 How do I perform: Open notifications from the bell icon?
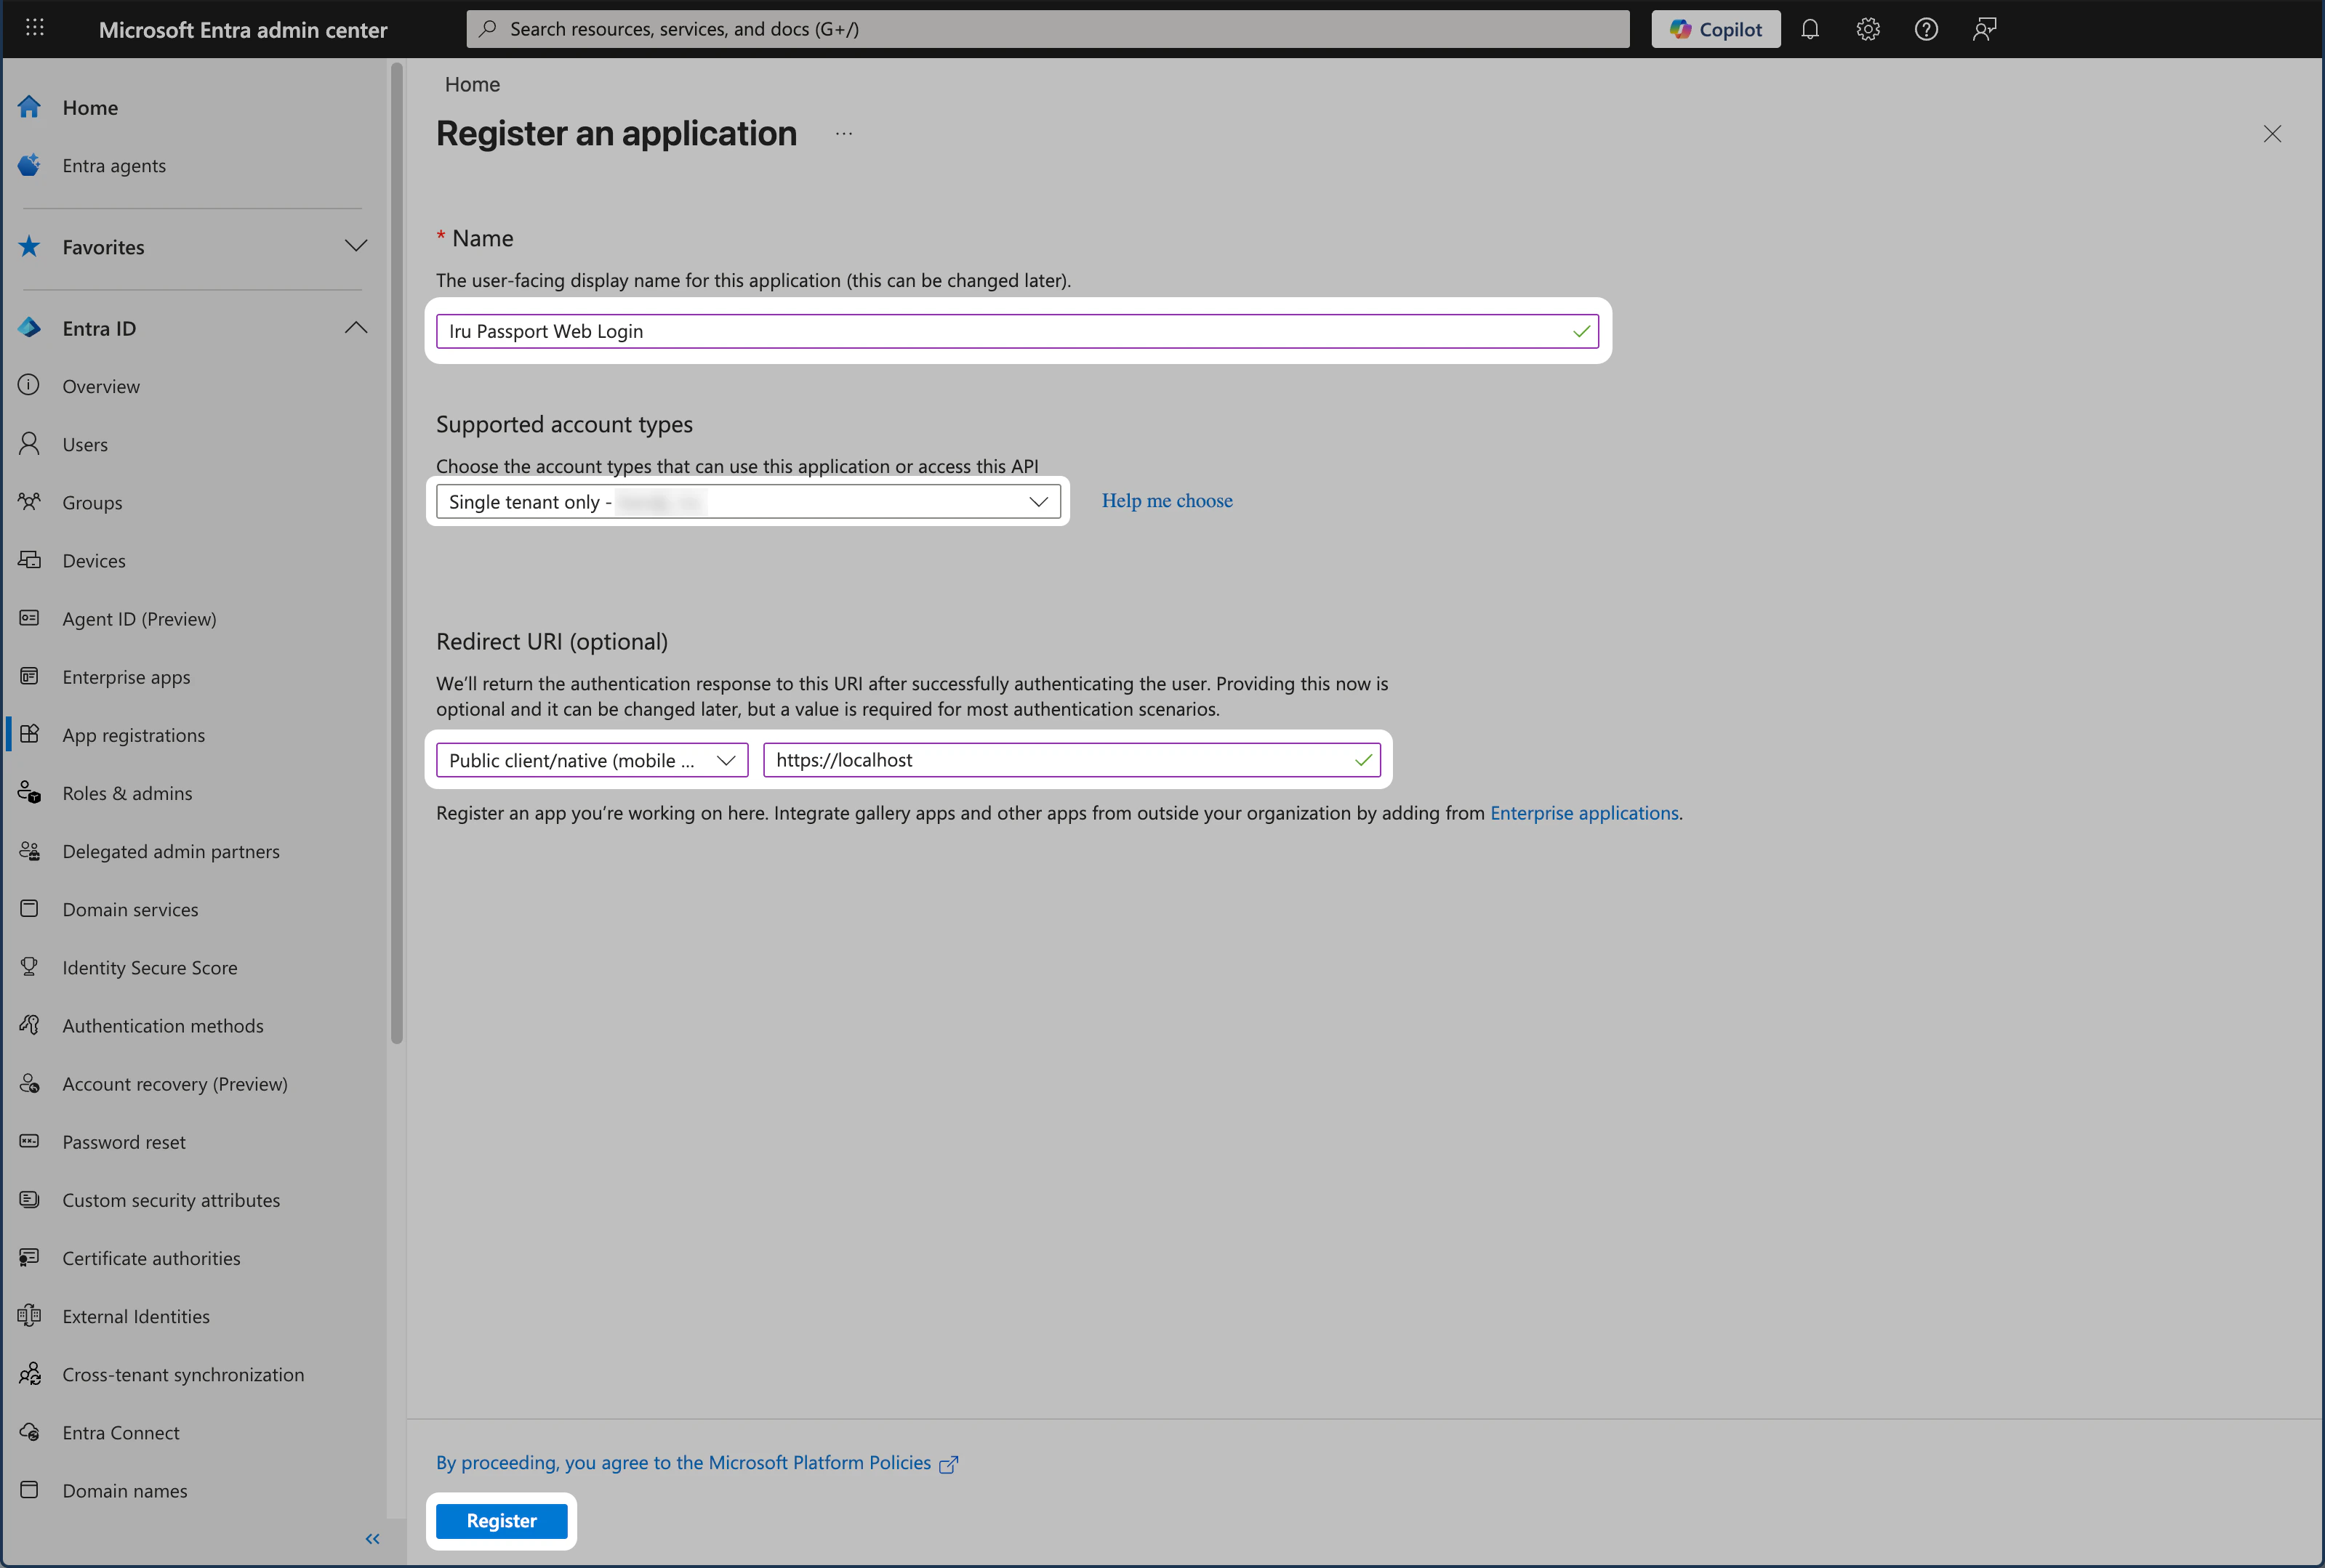[x=1810, y=29]
